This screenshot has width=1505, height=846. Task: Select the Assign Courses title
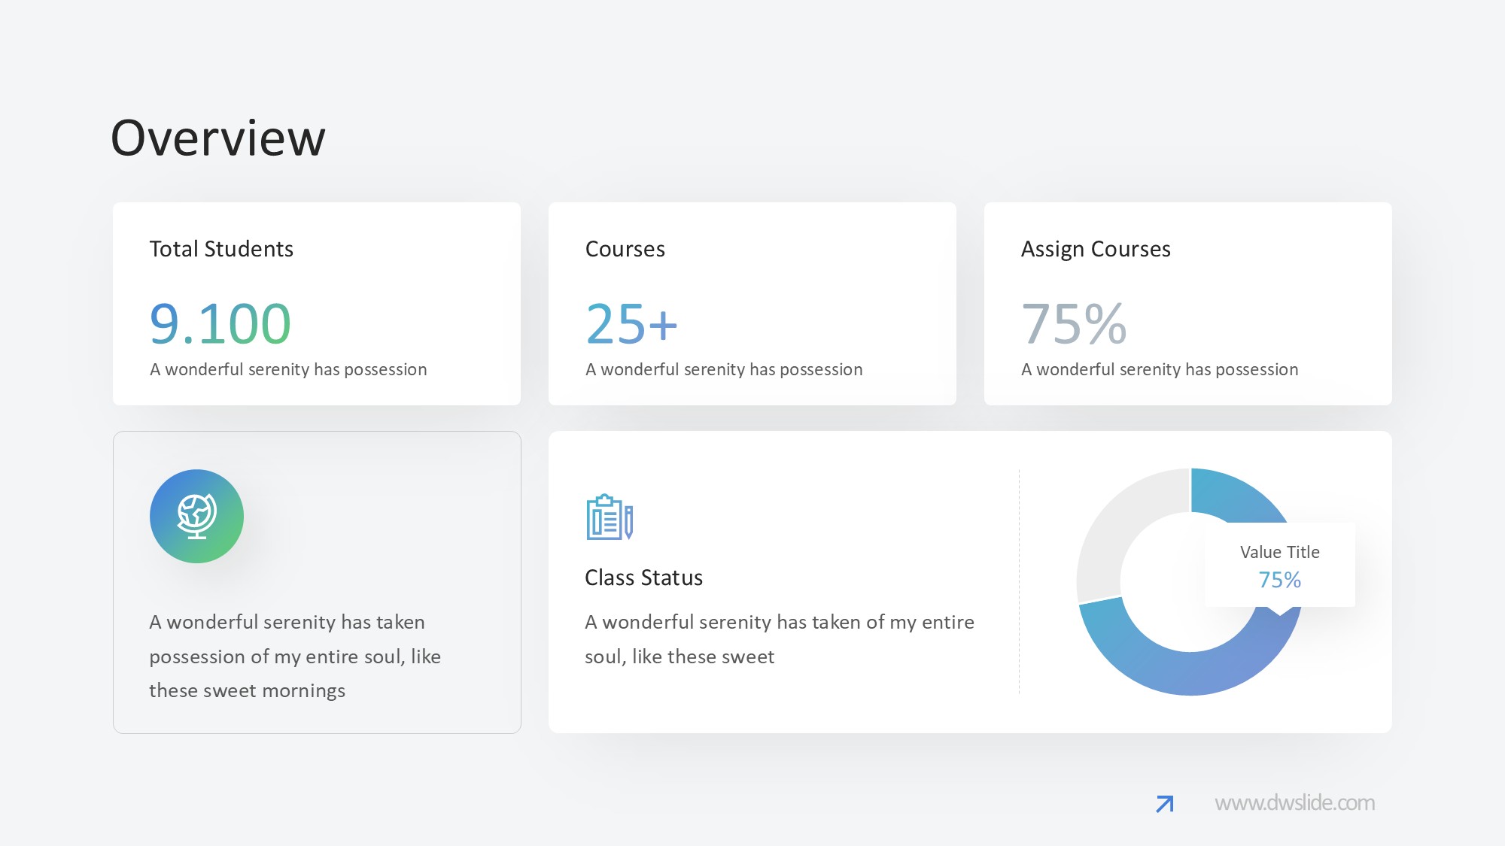1095,249
